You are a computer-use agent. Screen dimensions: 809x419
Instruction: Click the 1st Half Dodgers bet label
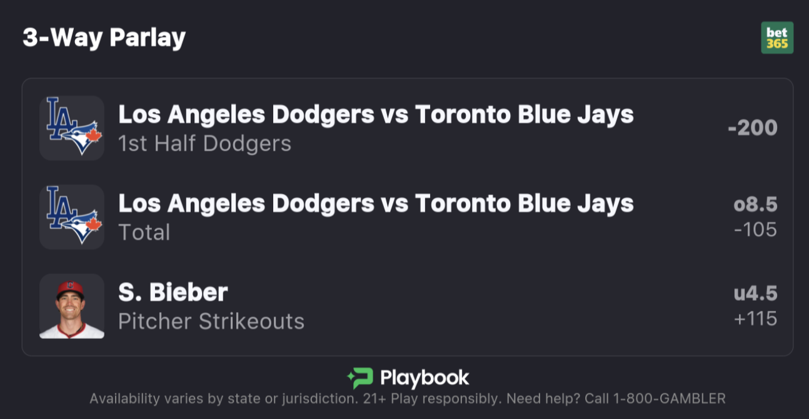(x=204, y=144)
